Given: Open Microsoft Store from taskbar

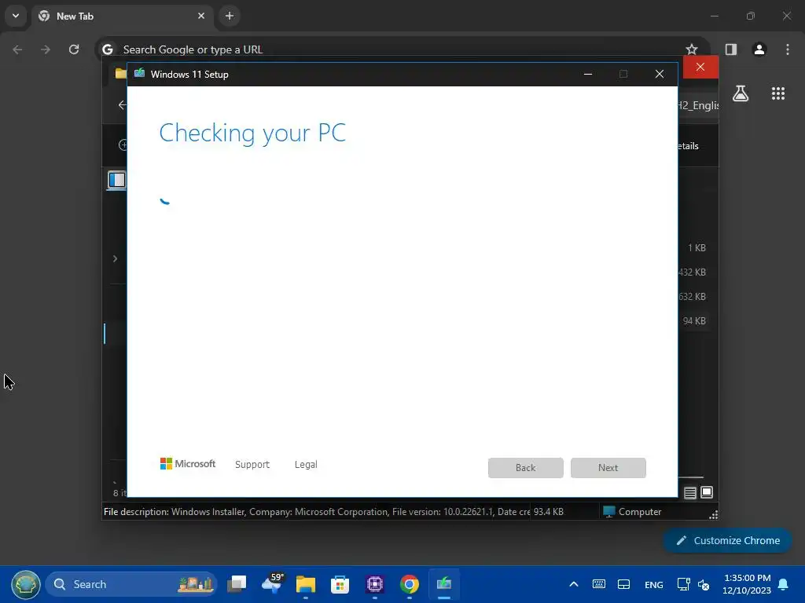Looking at the screenshot, I should pos(340,584).
